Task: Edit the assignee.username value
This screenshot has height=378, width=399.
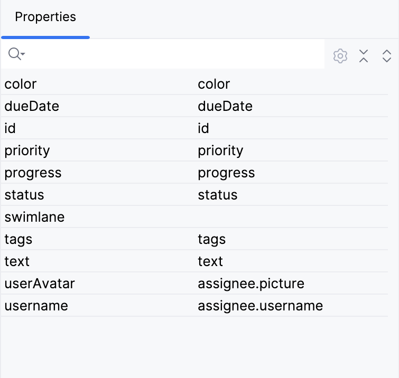Action: point(260,306)
